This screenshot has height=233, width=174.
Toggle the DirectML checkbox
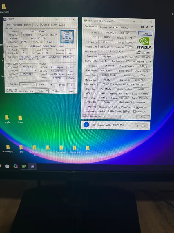click(x=137, y=107)
